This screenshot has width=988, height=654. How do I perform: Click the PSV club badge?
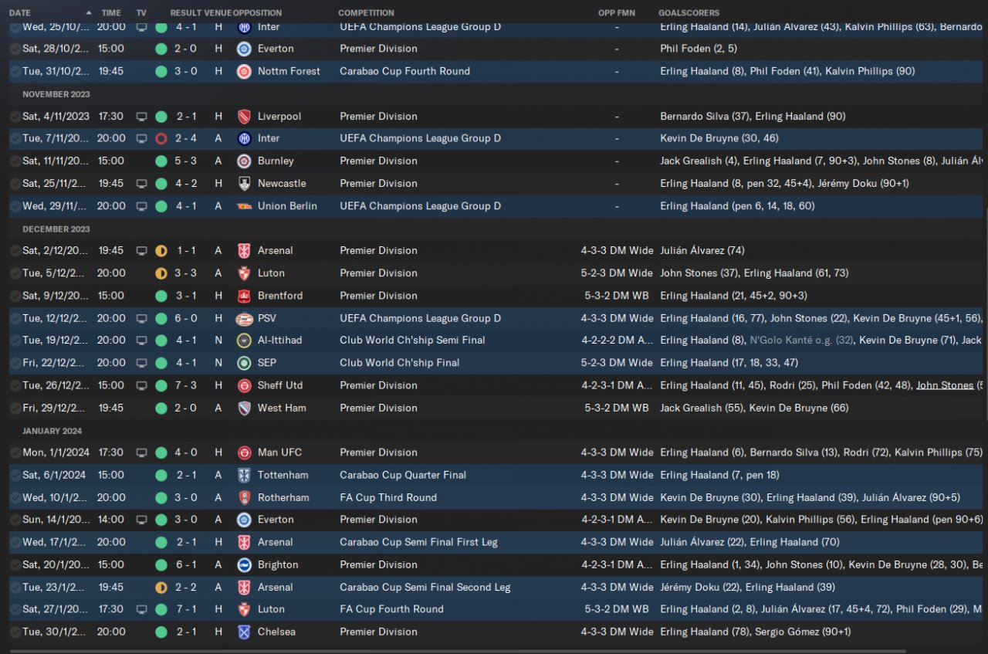click(244, 318)
